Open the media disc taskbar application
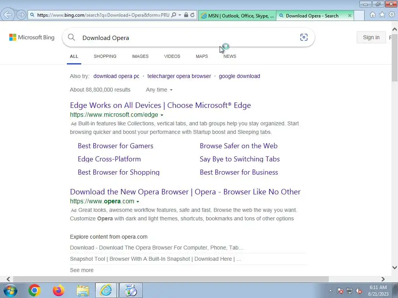398x298 pixels. click(x=131, y=290)
